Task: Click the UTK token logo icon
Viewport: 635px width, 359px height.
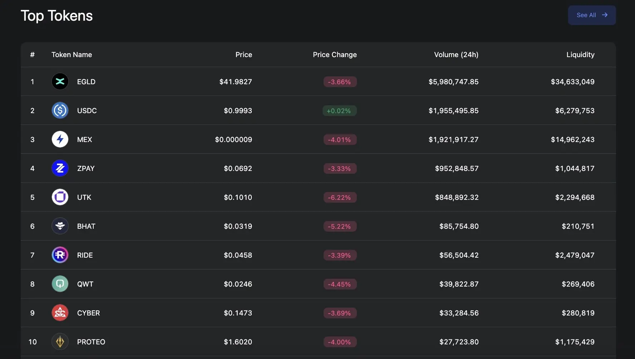Action: coord(60,197)
